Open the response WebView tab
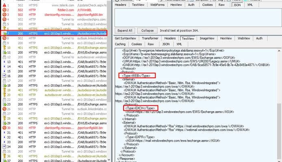The width and height of the screenshot is (282, 162). 244,38
